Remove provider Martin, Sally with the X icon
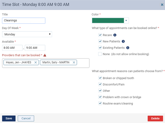The width and height of the screenshot is (165, 123). [74, 62]
